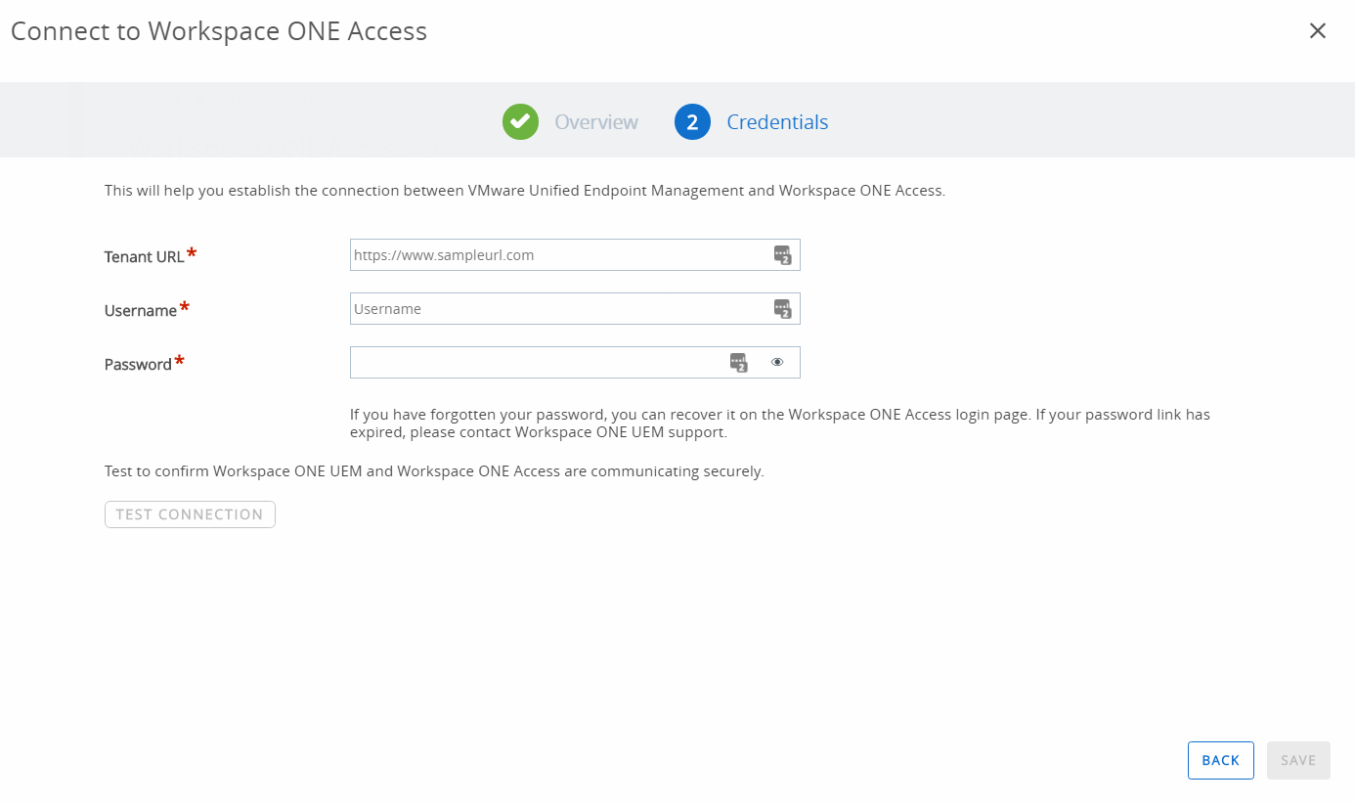Click the Password field label
The height and width of the screenshot is (803, 1355).
pyautogui.click(x=138, y=365)
